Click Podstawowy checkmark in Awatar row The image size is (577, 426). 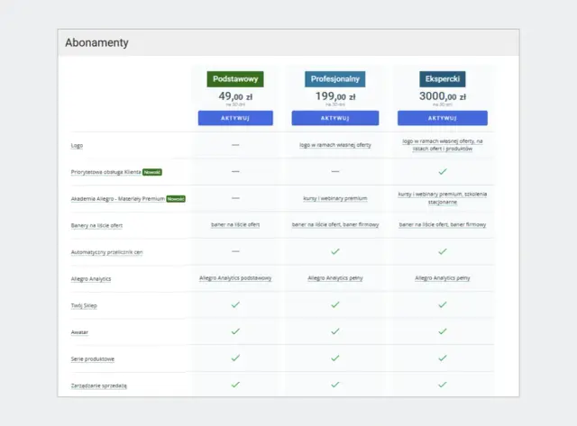click(235, 331)
